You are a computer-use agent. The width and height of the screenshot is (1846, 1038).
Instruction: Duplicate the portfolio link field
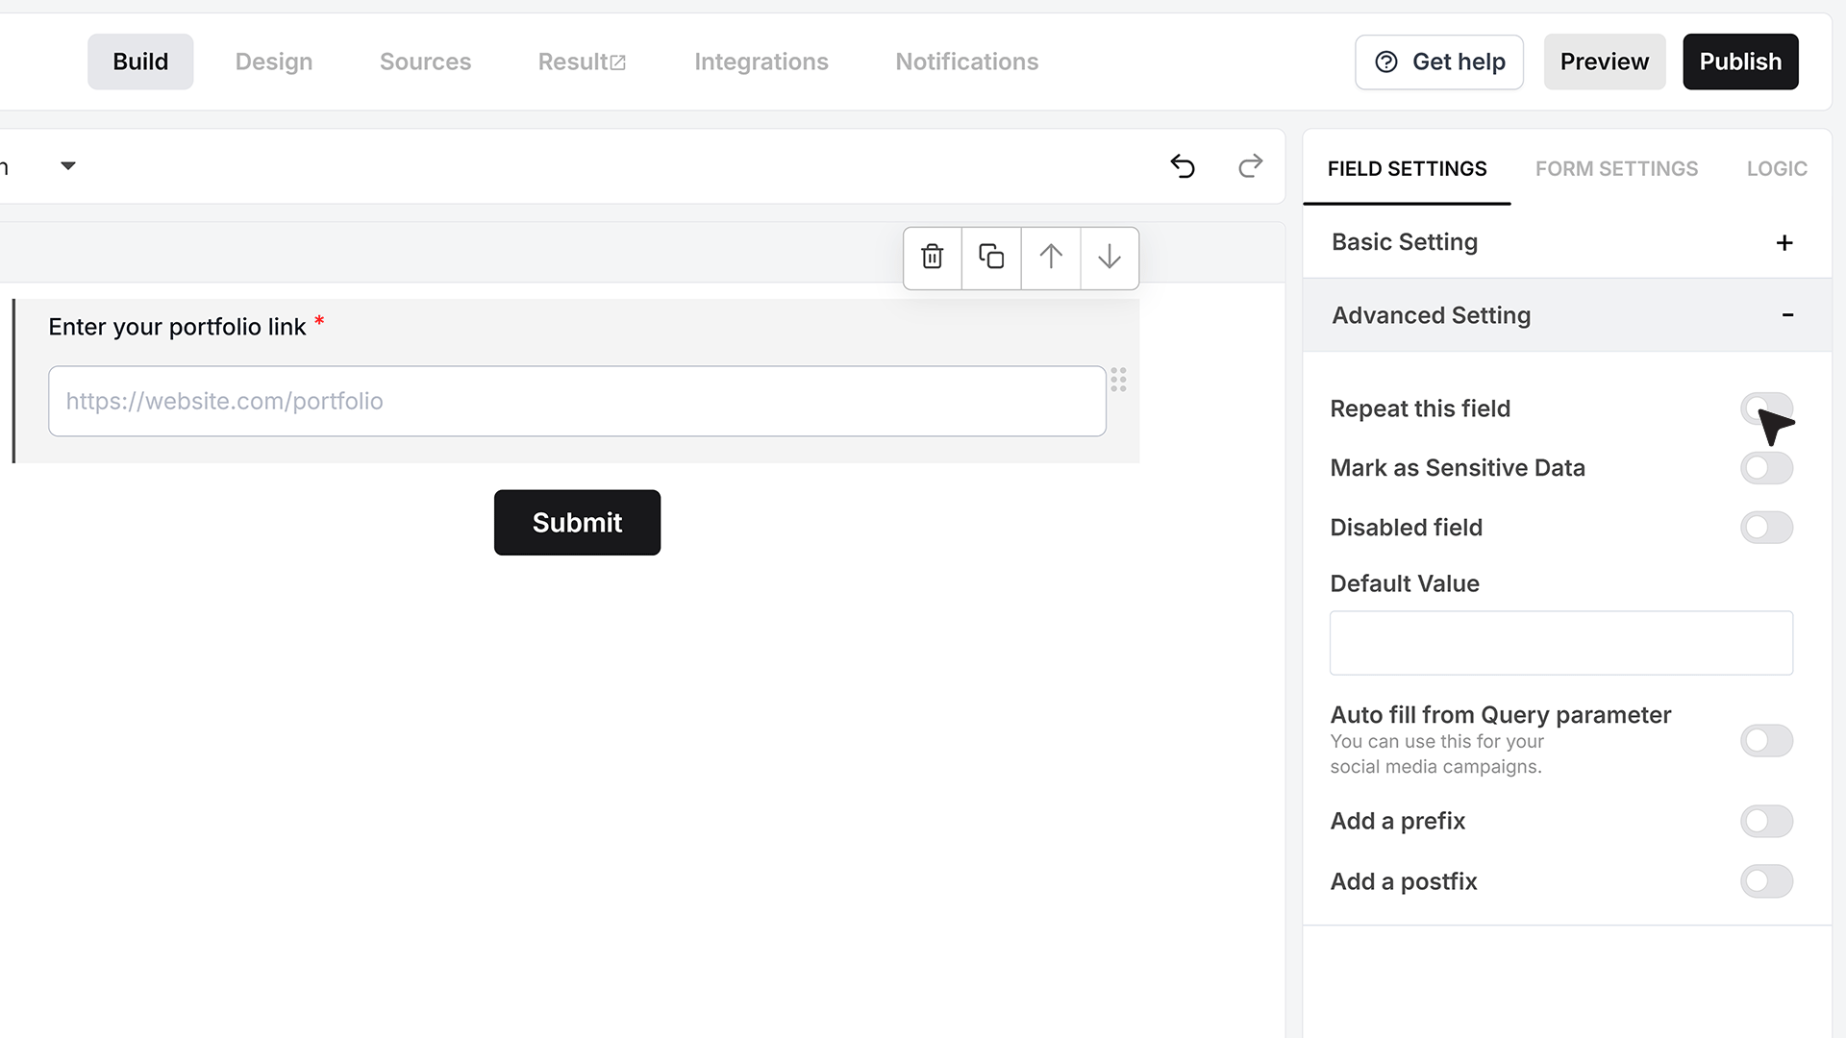991,258
